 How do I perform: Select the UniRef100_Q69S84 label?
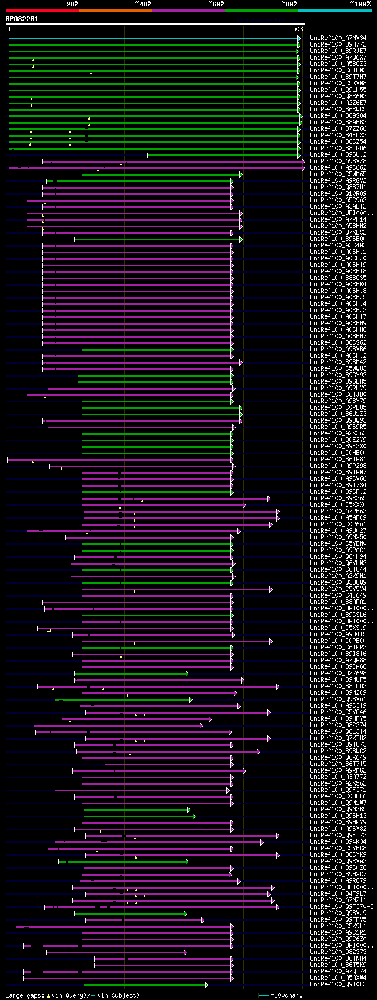[338, 116]
